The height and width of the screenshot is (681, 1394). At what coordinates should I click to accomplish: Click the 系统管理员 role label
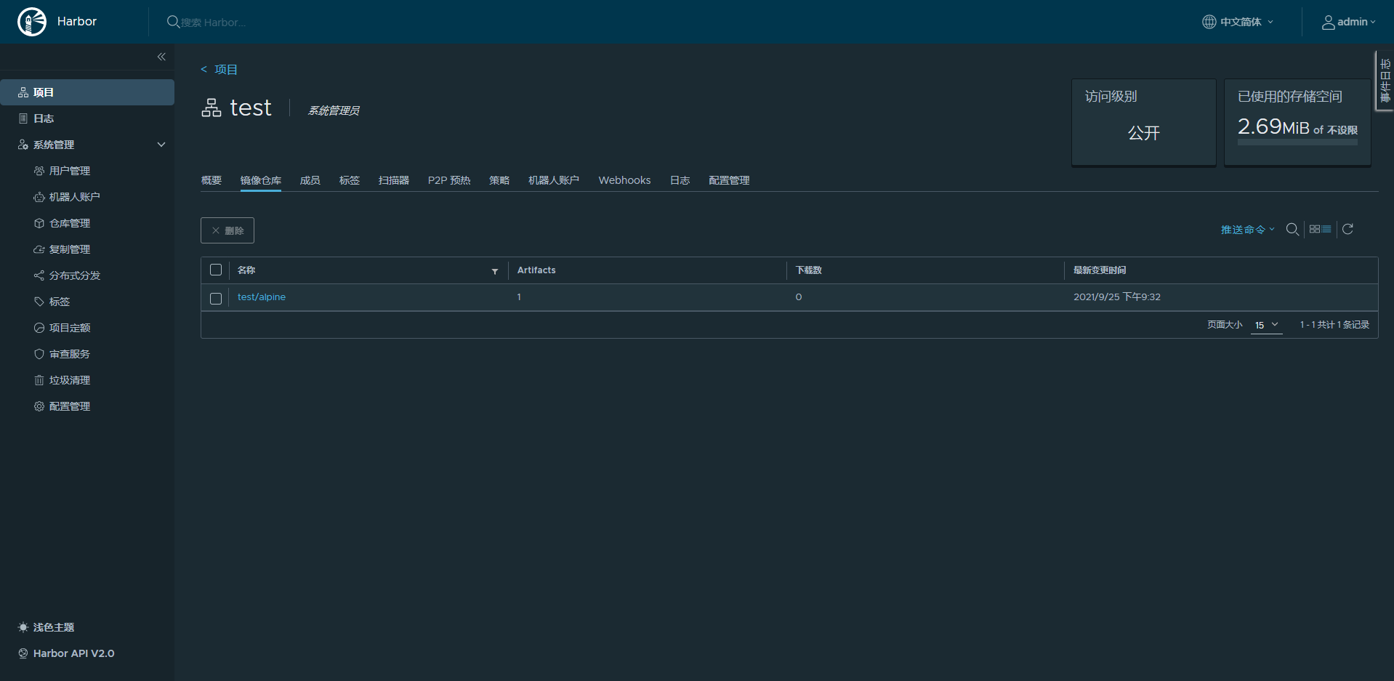coord(334,110)
